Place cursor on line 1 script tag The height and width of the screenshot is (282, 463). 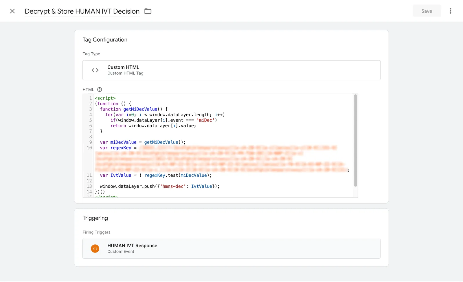coord(105,98)
